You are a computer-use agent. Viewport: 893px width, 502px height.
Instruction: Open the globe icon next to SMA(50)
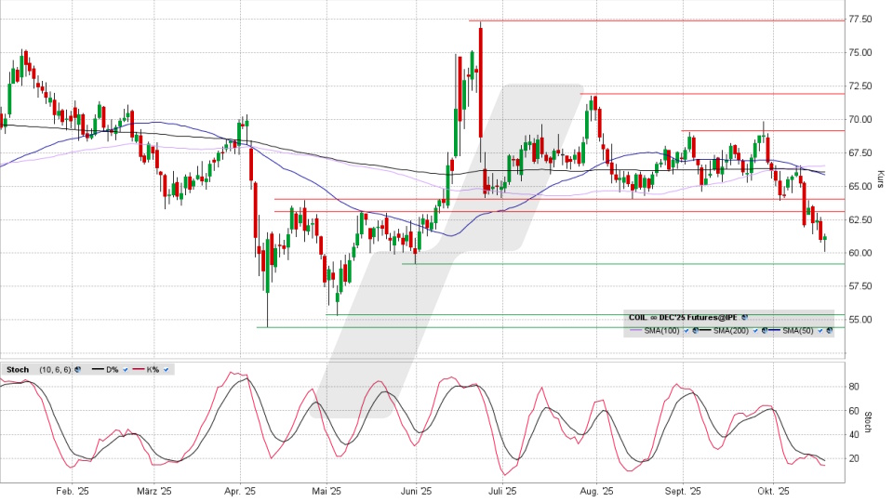[x=828, y=330]
